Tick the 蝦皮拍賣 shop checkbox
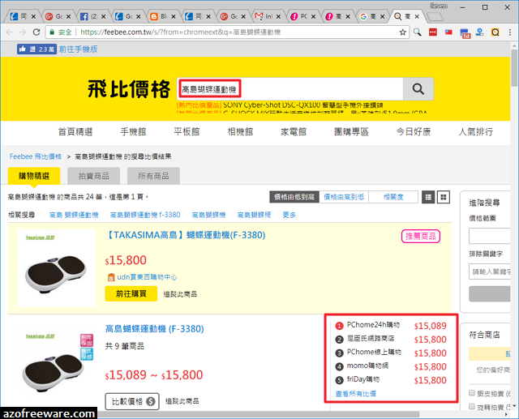This screenshot has height=419, width=519. 472,393
